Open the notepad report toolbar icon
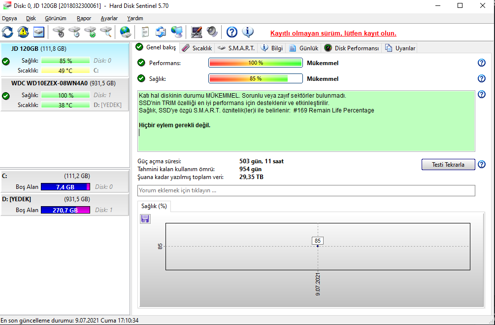 145,32
